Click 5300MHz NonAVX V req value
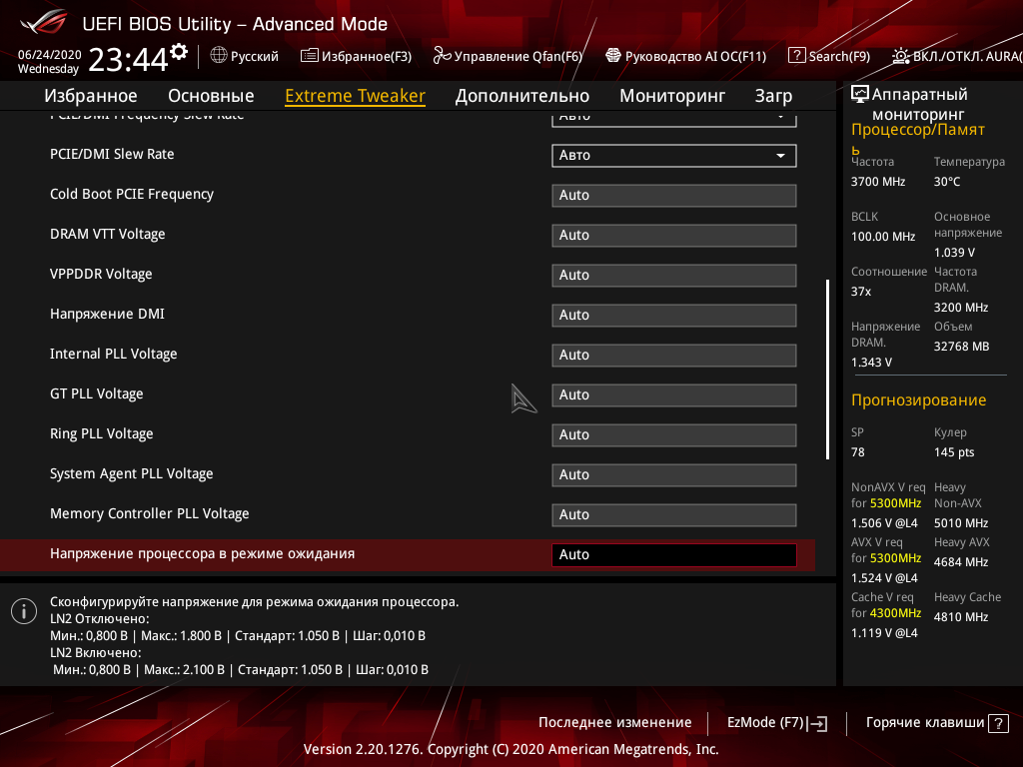The width and height of the screenshot is (1023, 767). pos(895,503)
